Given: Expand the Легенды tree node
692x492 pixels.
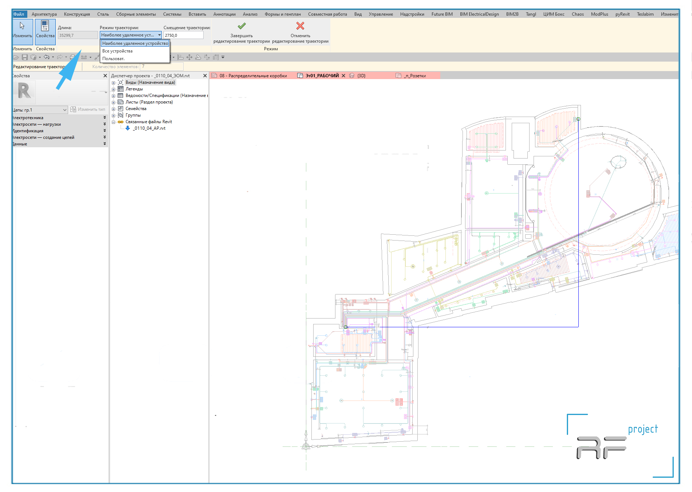Looking at the screenshot, I should click(114, 89).
